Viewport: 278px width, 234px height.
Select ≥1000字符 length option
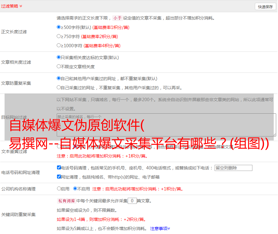click(59, 45)
